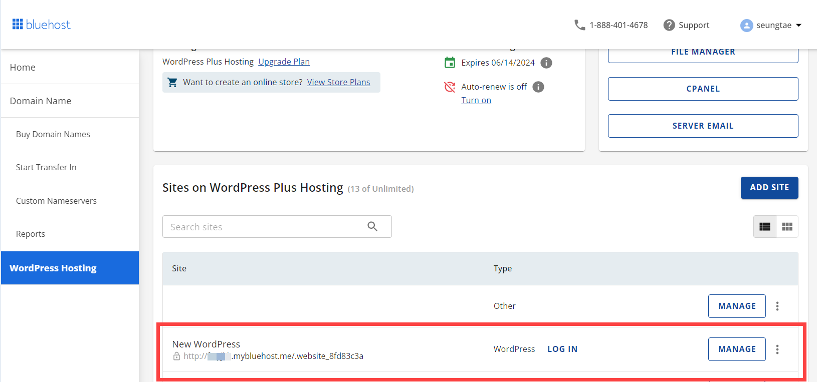Select WordPress Hosting in the sidebar

point(70,268)
